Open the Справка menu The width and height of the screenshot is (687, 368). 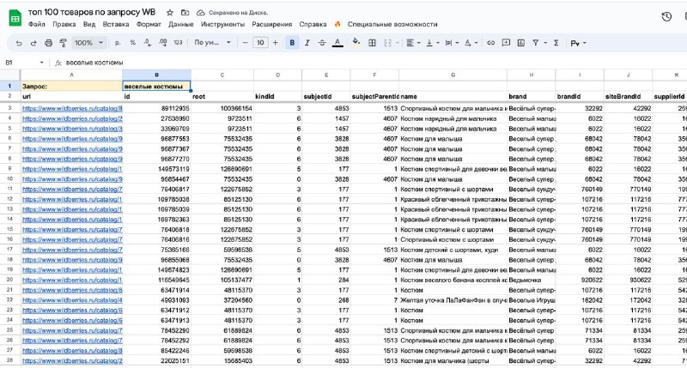313,24
